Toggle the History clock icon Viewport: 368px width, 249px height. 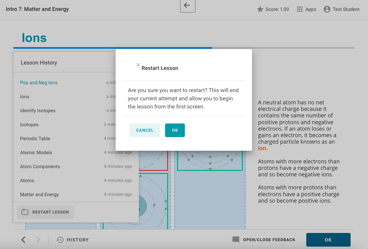[60, 240]
